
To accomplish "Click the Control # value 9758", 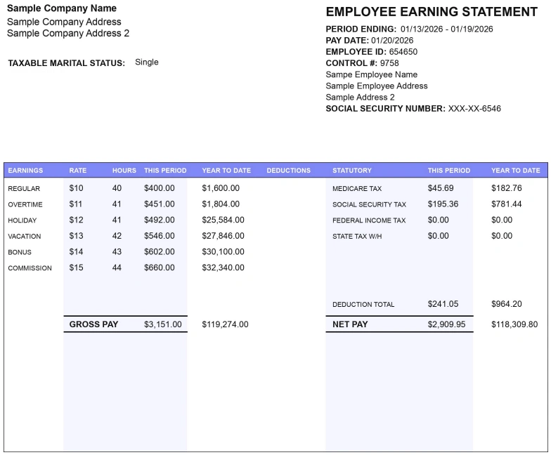I will click(x=389, y=63).
